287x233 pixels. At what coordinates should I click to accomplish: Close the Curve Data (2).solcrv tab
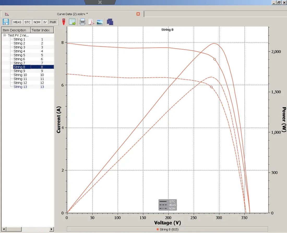(138, 14)
